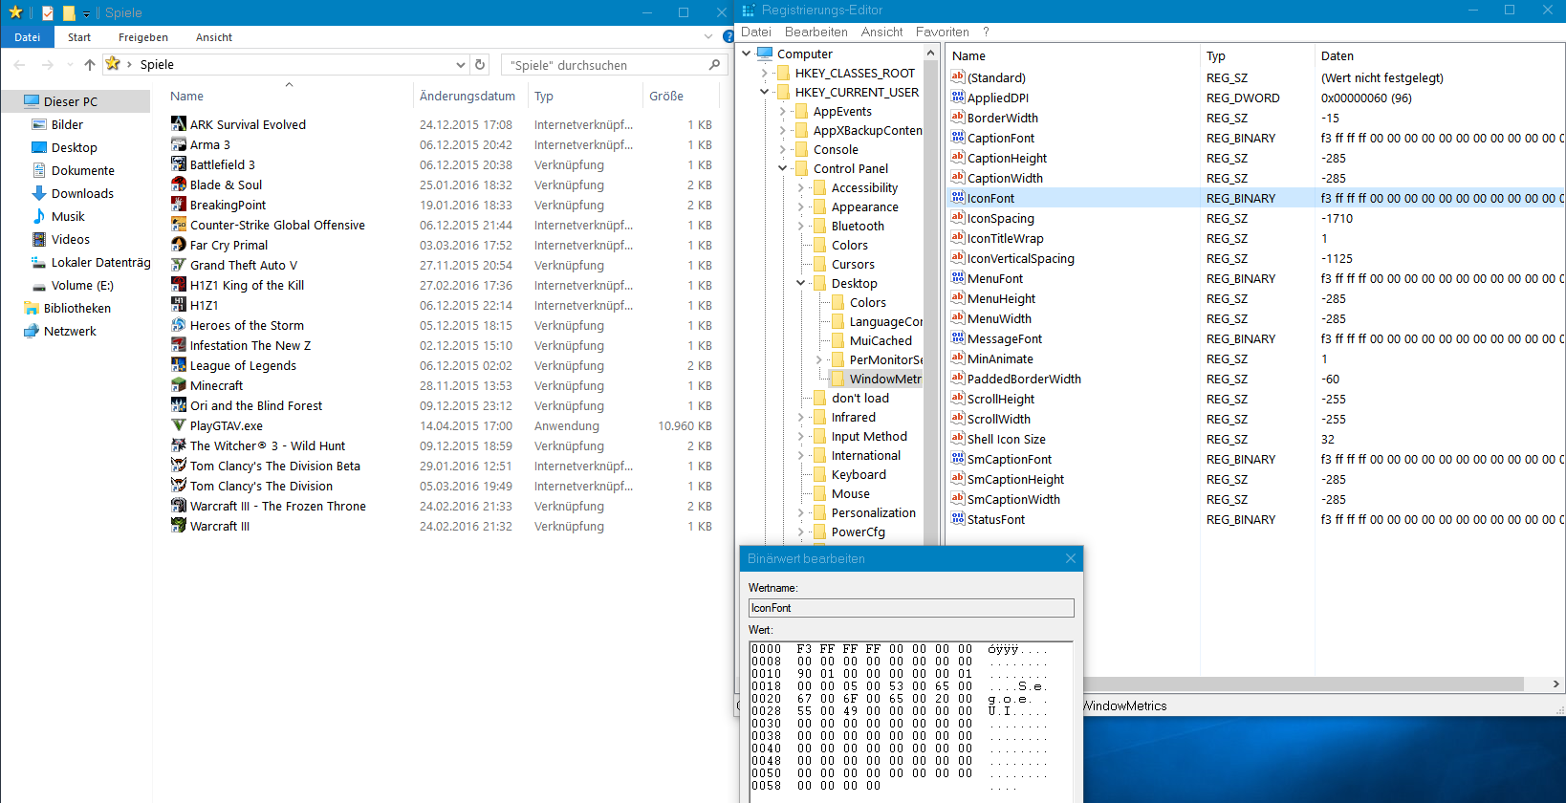Screen dimensions: 1566x803
Task: Select the Warcraft III shortcut icon
Action: [179, 525]
